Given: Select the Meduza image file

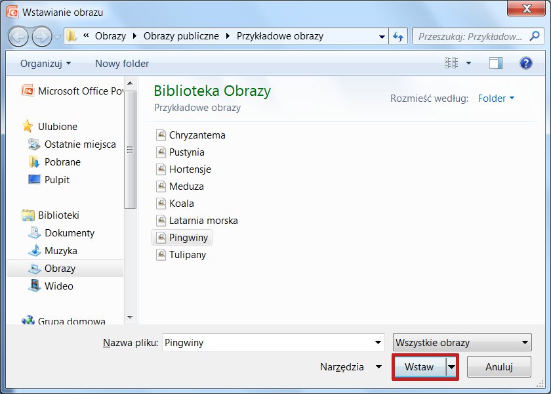Looking at the screenshot, I should coord(180,186).
